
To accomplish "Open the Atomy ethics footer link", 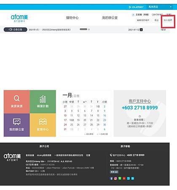I will click(44, 155).
